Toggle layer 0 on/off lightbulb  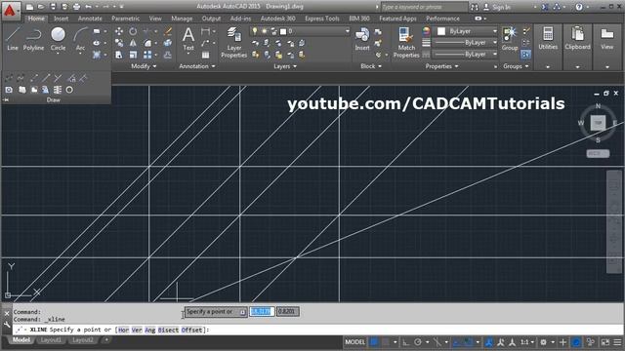click(255, 31)
